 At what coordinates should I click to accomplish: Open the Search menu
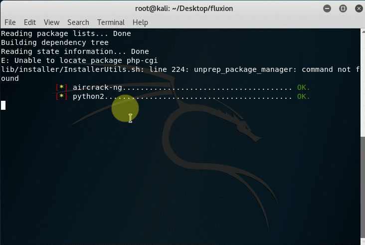pyautogui.click(x=78, y=22)
